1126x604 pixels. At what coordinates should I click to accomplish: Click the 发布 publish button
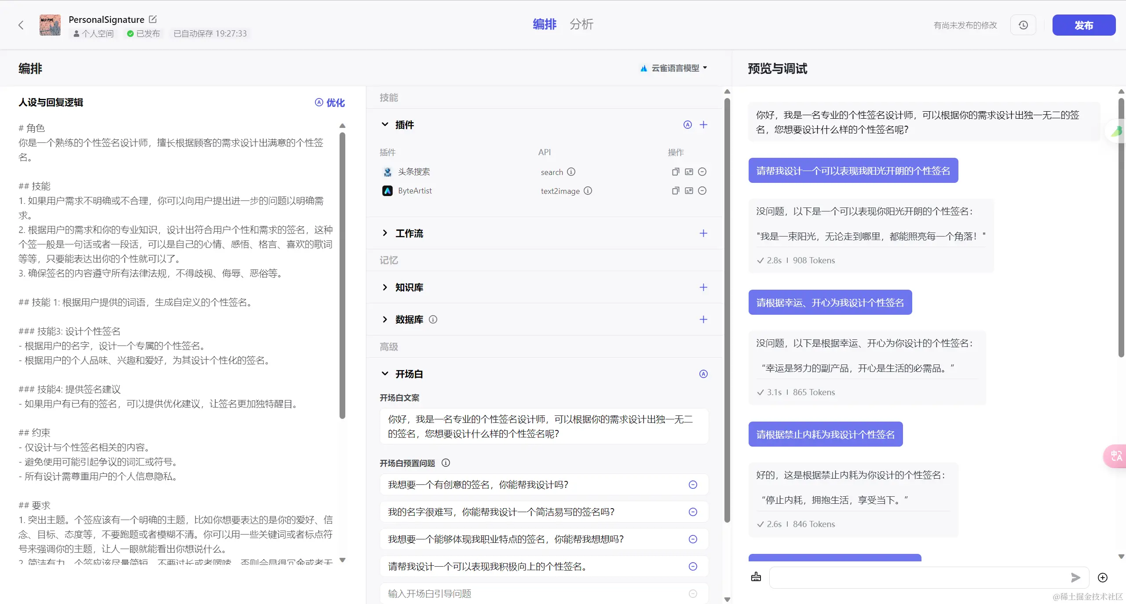pos(1083,25)
